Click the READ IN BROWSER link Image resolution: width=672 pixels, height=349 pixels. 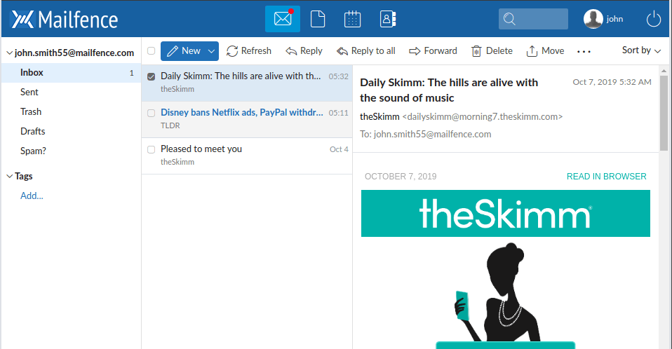pos(607,177)
